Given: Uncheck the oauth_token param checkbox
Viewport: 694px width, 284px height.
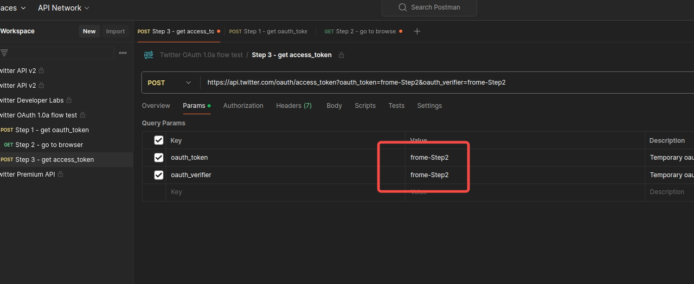Looking at the screenshot, I should click(159, 158).
